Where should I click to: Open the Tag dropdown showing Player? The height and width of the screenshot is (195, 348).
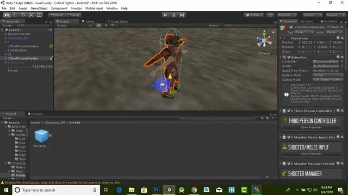[x=303, y=32]
